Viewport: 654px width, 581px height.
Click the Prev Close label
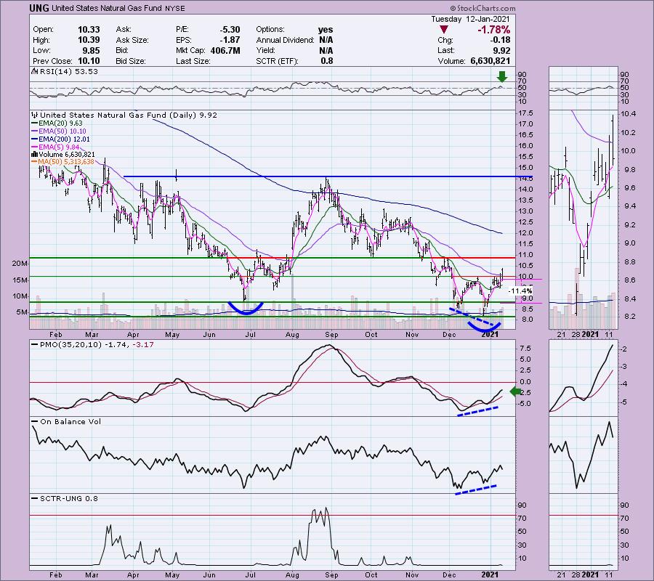(x=52, y=61)
